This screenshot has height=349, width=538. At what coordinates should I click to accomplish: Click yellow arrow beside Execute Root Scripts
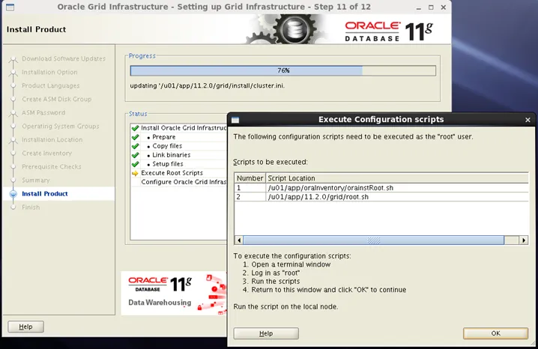(x=135, y=173)
